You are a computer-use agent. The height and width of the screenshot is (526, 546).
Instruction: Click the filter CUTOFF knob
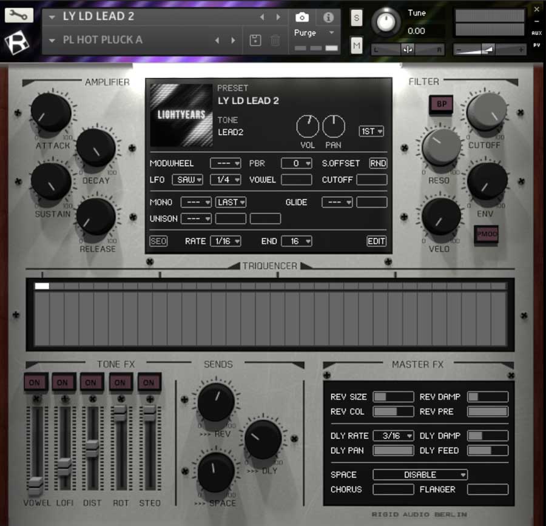pyautogui.click(x=487, y=112)
